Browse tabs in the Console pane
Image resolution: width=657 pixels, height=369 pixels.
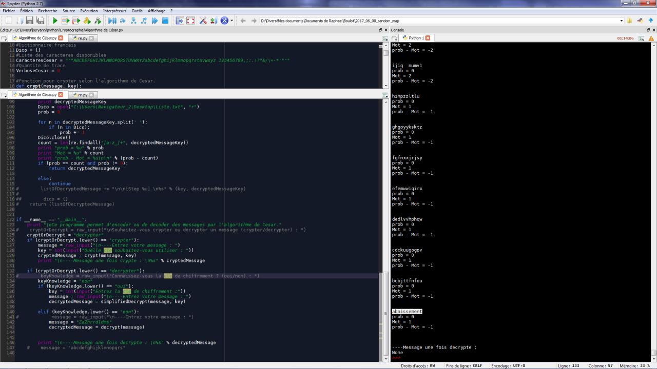coord(395,38)
